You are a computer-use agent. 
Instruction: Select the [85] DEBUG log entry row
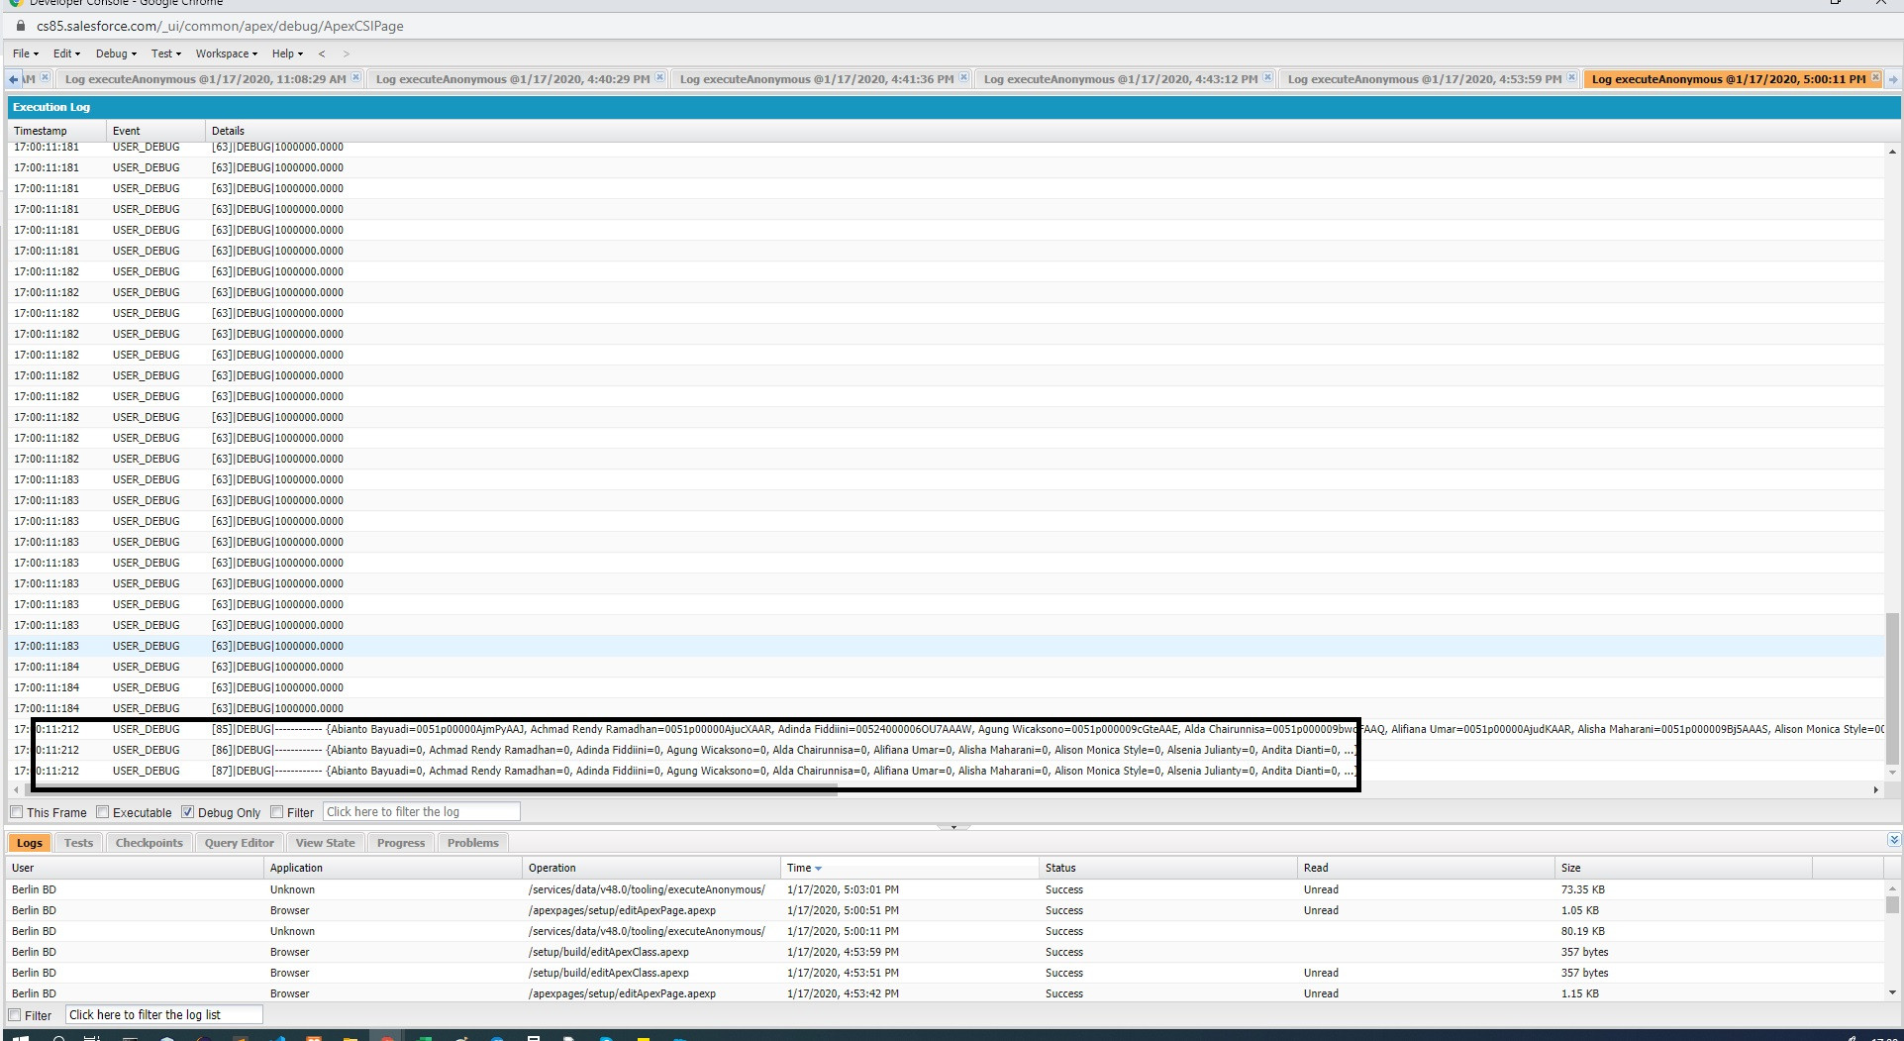point(946,729)
